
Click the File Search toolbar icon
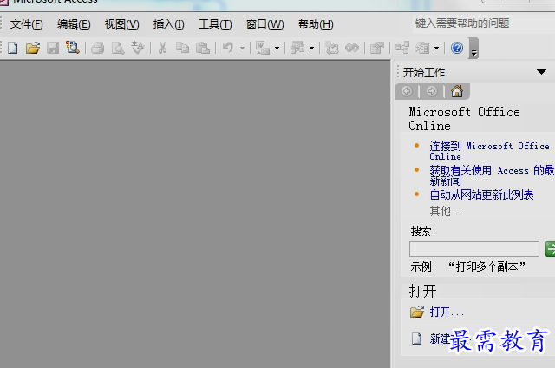[72, 48]
